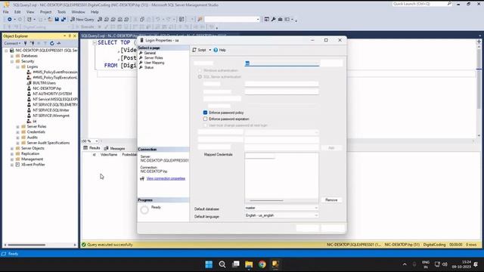Click the wrench Properties toolbar icon

coord(274,19)
